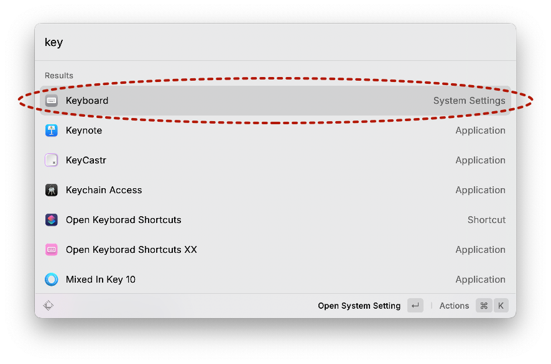Open the Actions menu
The image size is (551, 364).
pos(454,306)
